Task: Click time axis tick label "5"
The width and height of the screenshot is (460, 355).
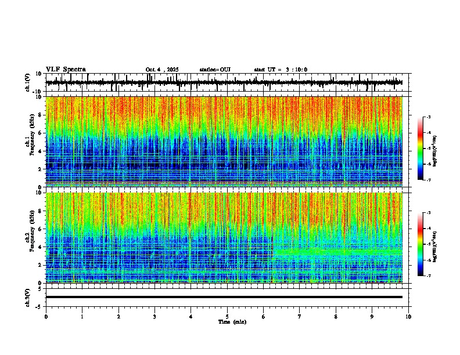Action: pyautogui.click(x=227, y=316)
